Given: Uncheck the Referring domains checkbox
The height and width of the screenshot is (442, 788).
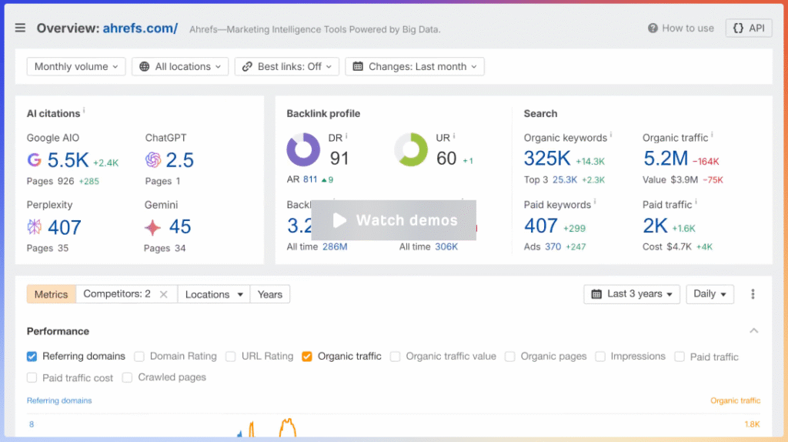Looking at the screenshot, I should point(32,357).
